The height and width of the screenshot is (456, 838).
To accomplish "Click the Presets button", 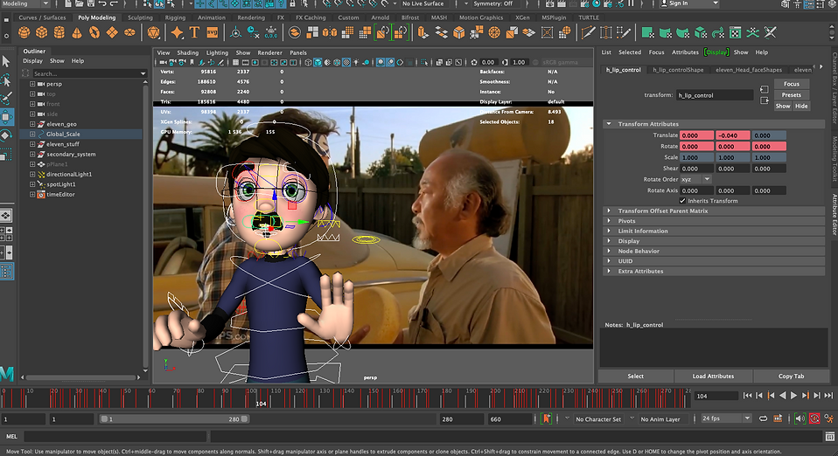I will (792, 95).
